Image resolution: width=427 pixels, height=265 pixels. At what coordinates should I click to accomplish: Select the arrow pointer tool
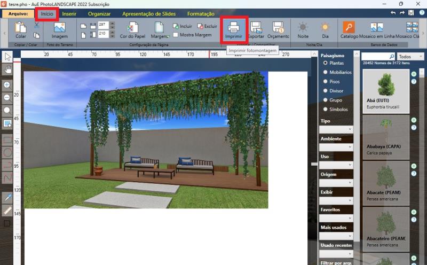click(7, 57)
